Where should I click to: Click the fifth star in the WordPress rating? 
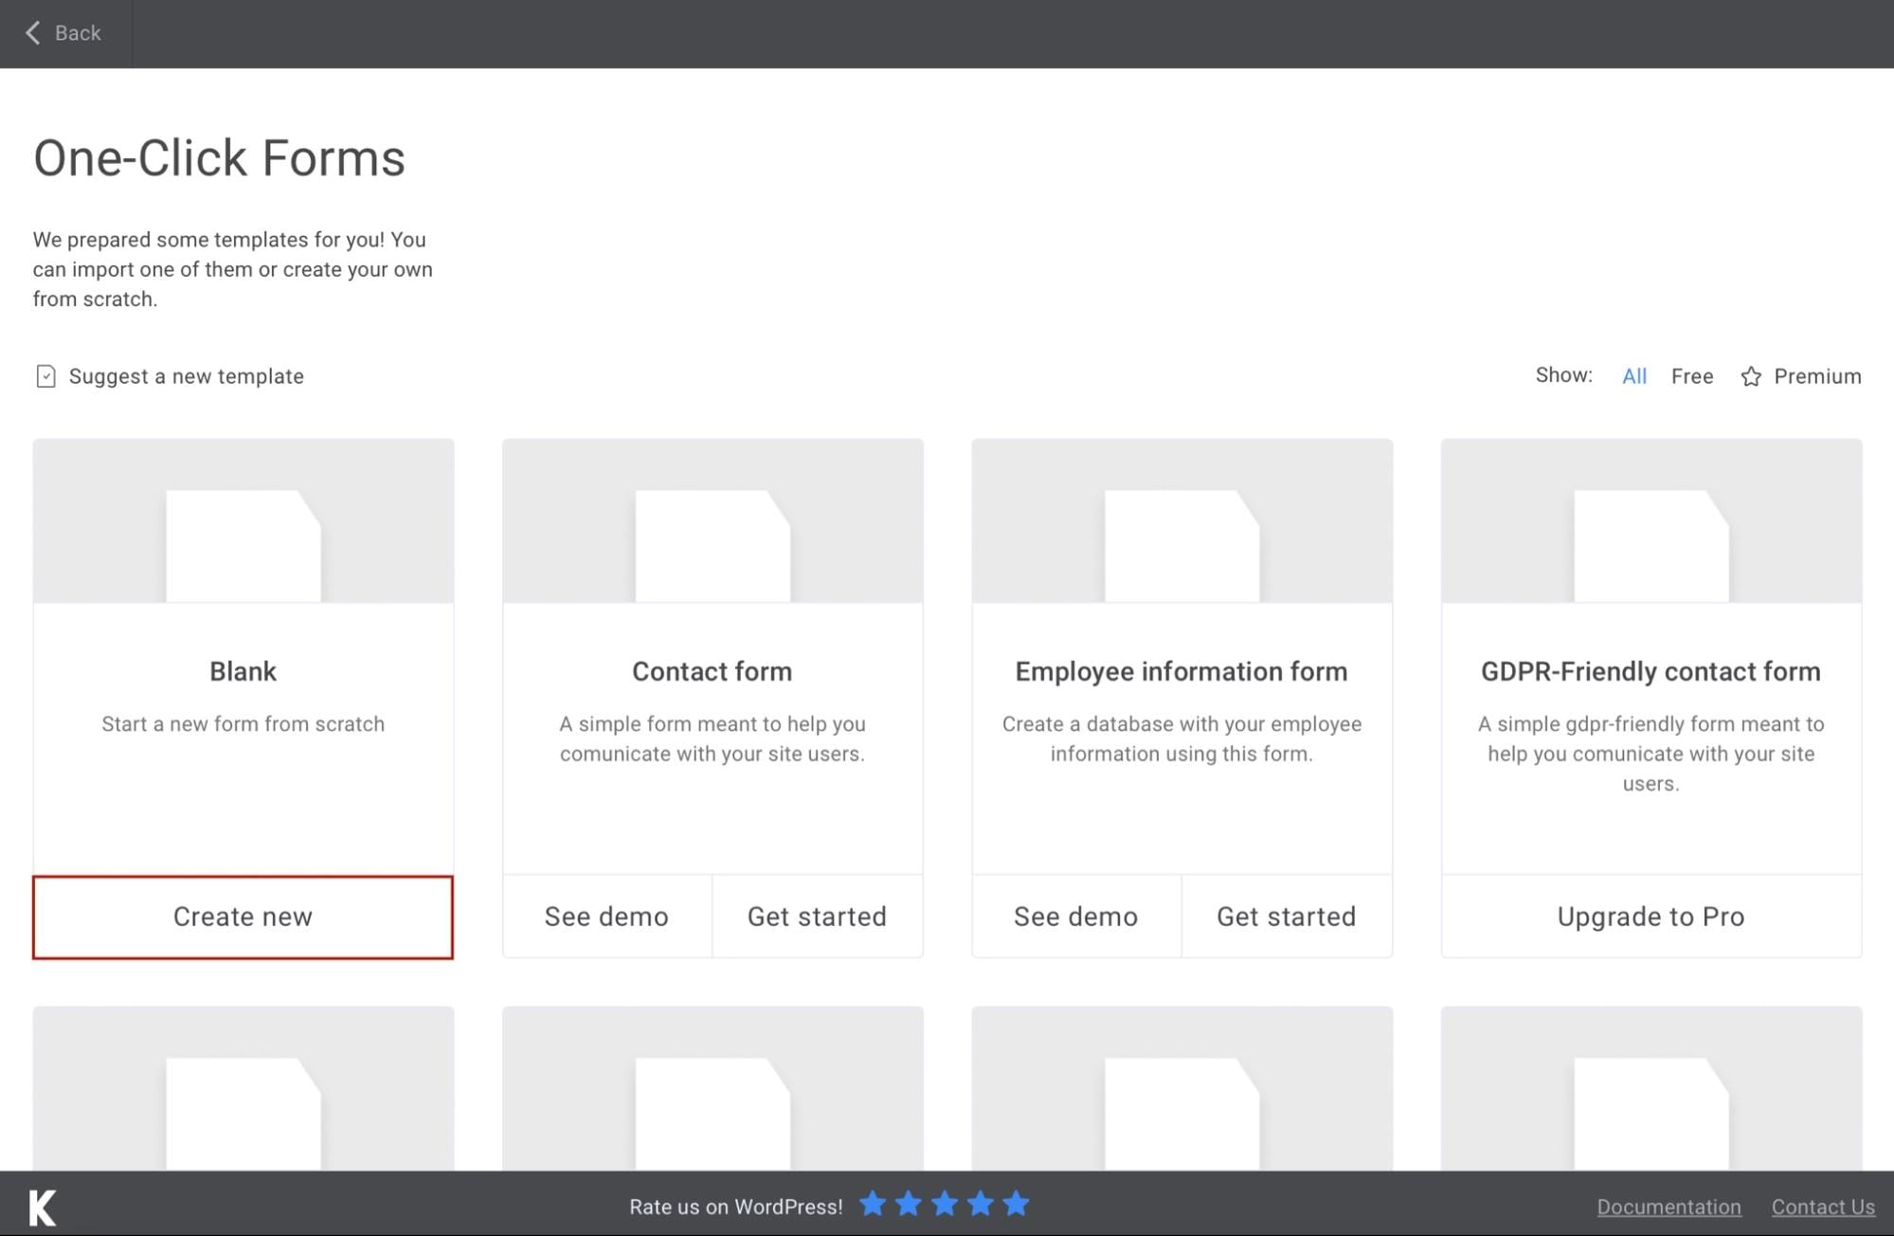(1015, 1204)
